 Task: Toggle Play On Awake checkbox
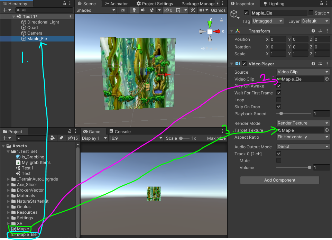279,86
